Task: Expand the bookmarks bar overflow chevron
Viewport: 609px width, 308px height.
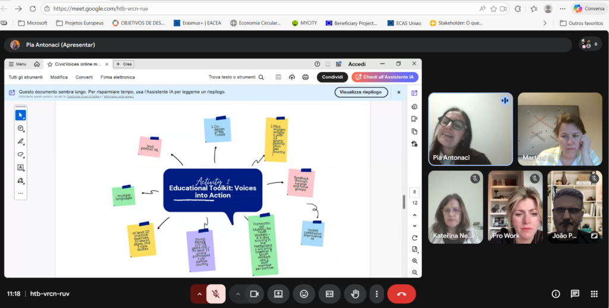Action: [545, 23]
